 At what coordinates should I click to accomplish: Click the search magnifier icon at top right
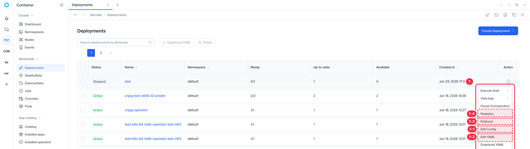pos(523,15)
